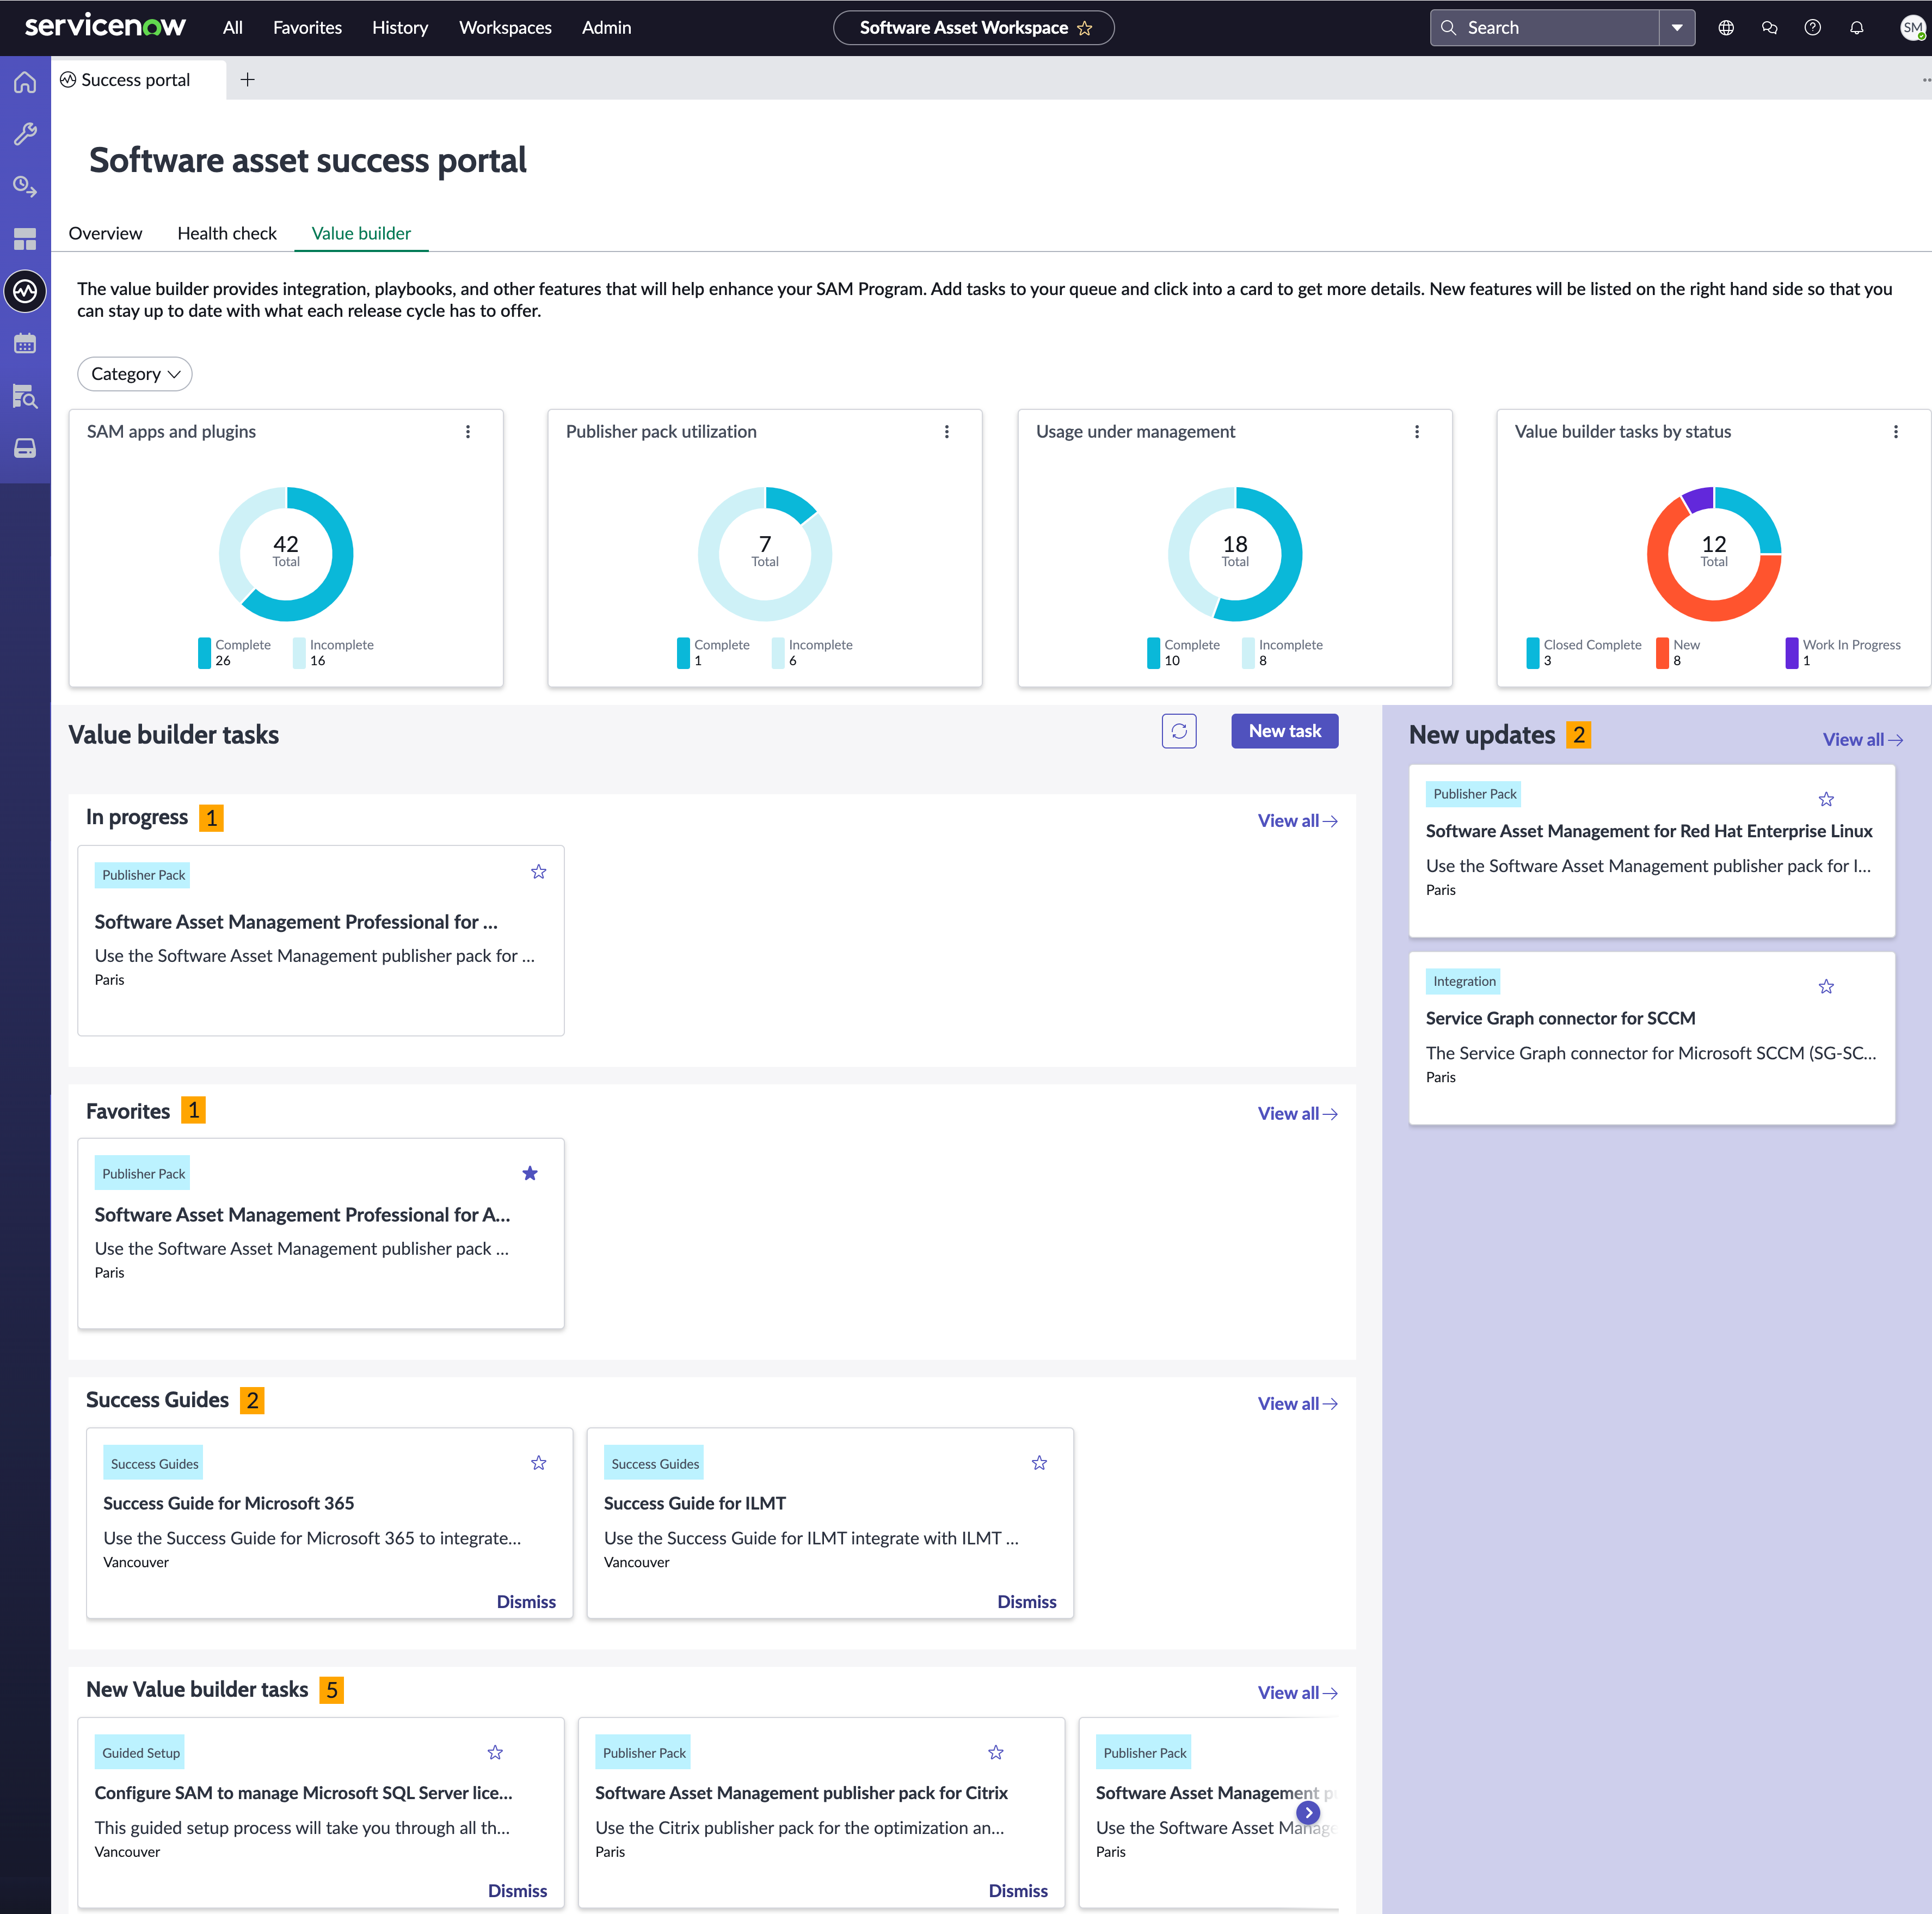Open SAM apps and plugins options menu
The image size is (1932, 1914).
(x=468, y=431)
